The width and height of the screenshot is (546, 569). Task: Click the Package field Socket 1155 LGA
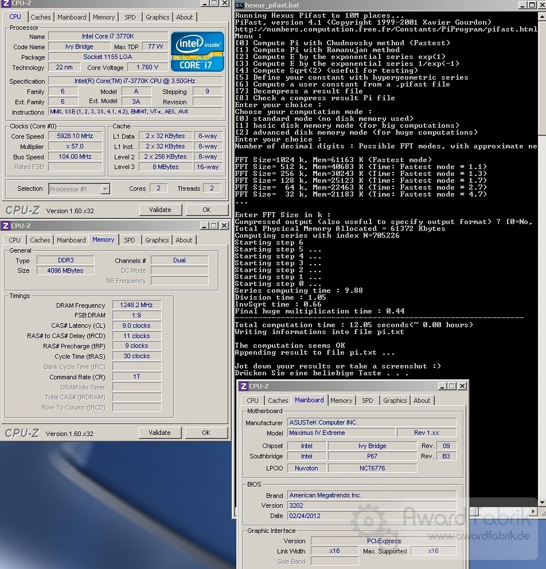pyautogui.click(x=108, y=57)
